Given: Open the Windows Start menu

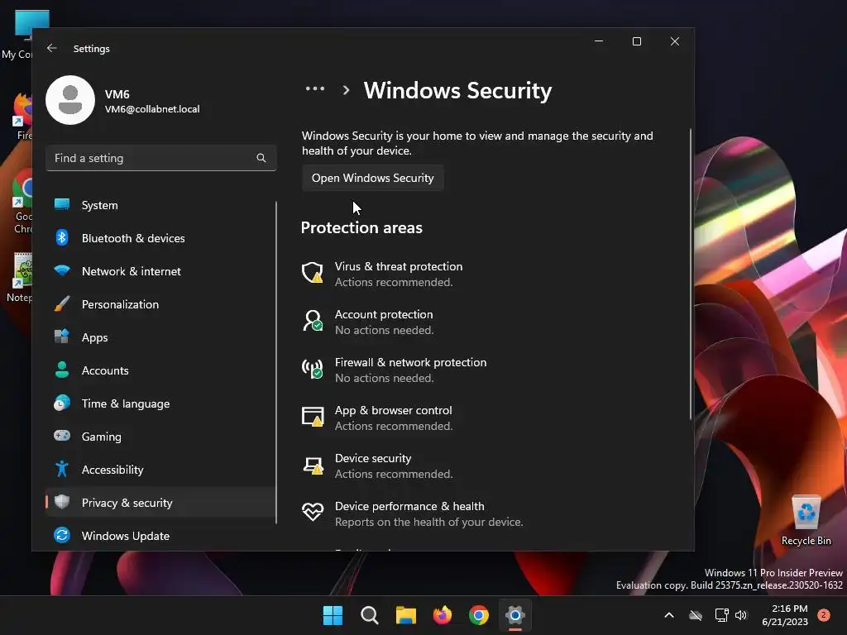Looking at the screenshot, I should [x=333, y=615].
